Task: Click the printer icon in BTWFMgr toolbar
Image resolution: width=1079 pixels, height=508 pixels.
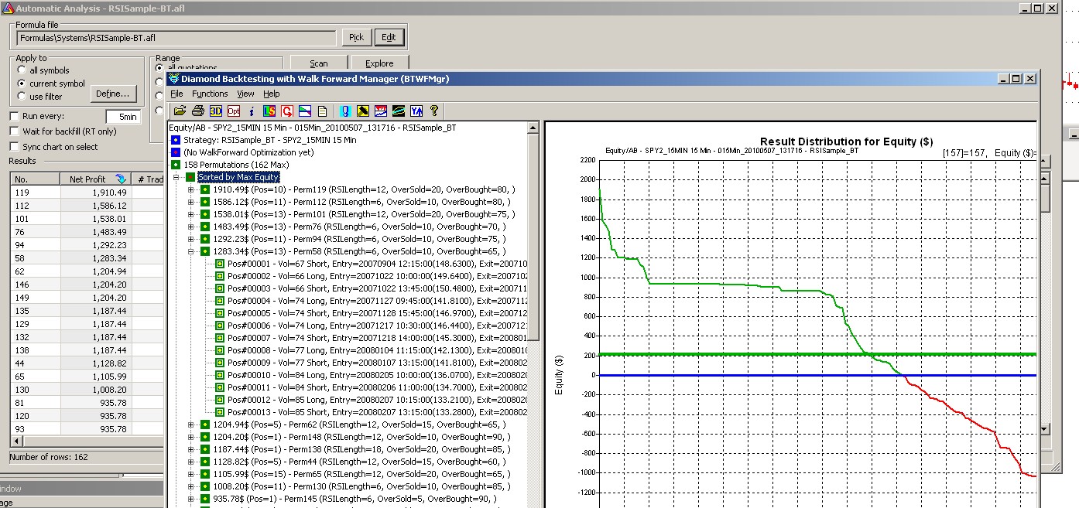Action: [x=198, y=111]
